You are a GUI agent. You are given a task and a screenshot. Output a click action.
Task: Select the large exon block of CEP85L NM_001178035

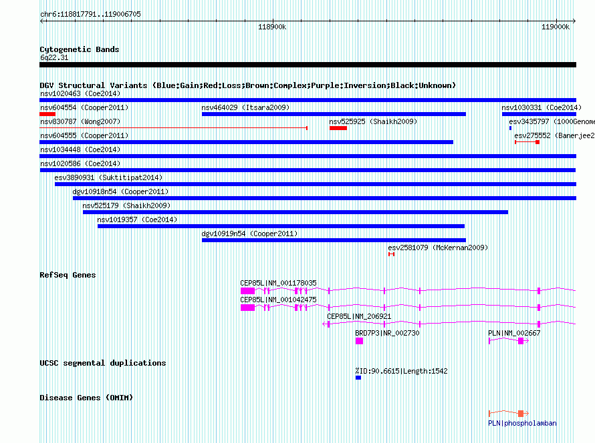point(248,291)
